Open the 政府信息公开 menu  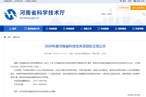point(32,29)
